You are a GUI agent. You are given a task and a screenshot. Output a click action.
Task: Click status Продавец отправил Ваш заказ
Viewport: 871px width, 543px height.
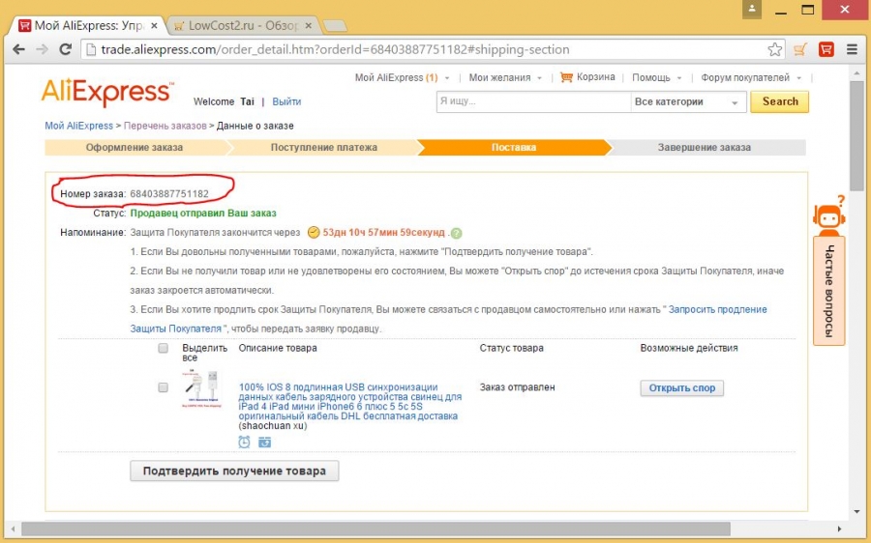pyautogui.click(x=203, y=213)
